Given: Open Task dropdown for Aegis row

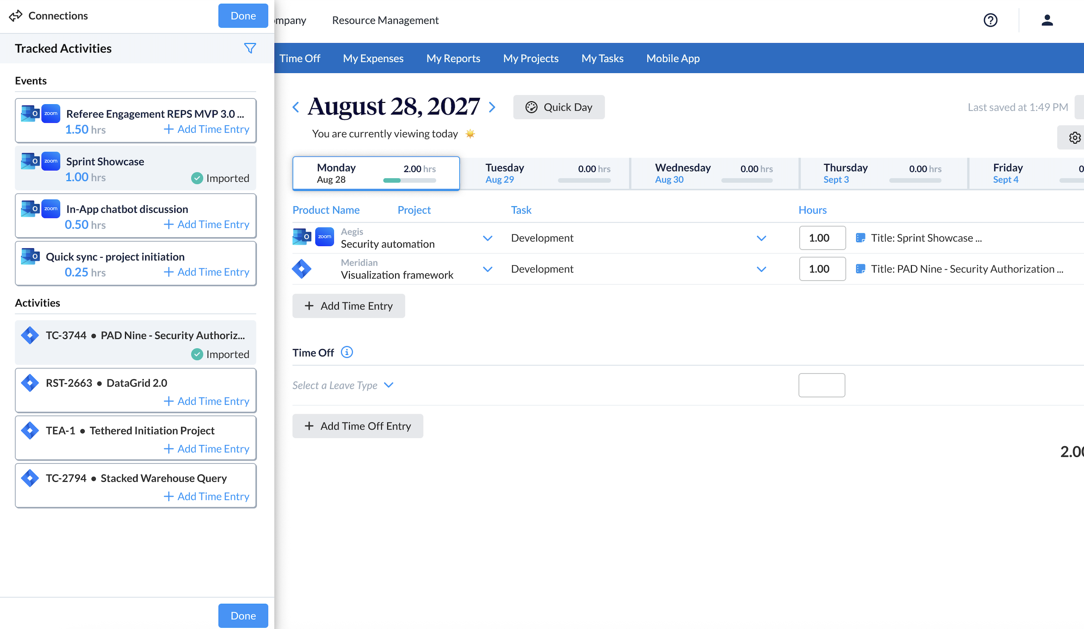Looking at the screenshot, I should (x=761, y=238).
